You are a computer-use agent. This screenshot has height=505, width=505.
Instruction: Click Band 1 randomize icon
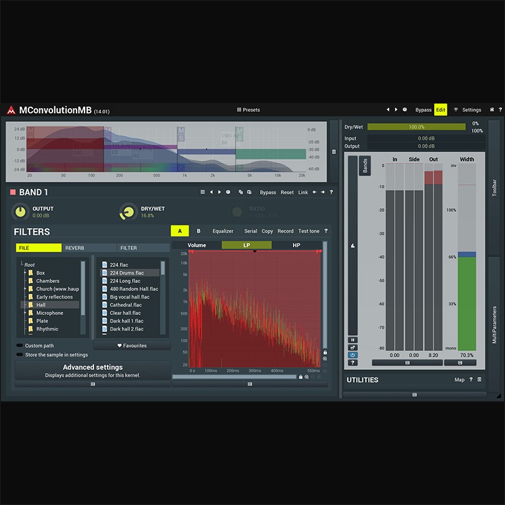[x=228, y=192]
